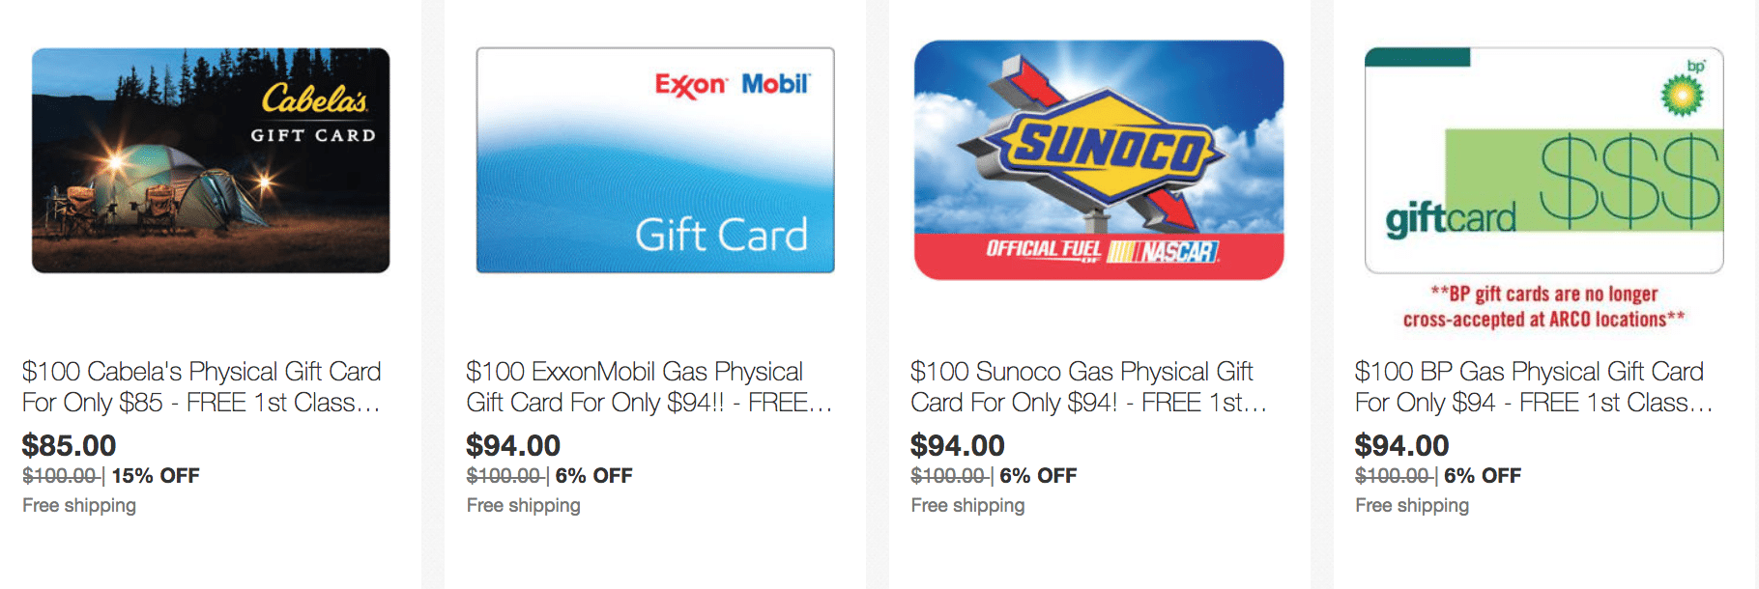Viewport: 1759px width, 589px height.
Task: Click the 15% OFF label on Cabela's card
Action: [156, 475]
